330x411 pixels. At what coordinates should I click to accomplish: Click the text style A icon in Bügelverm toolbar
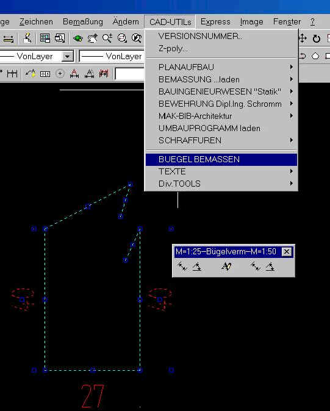[226, 267]
